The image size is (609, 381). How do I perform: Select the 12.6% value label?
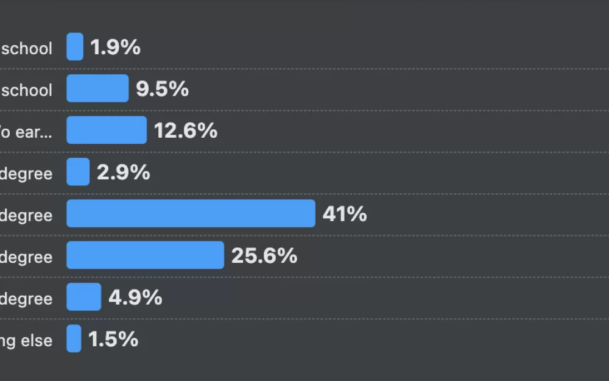click(x=185, y=130)
